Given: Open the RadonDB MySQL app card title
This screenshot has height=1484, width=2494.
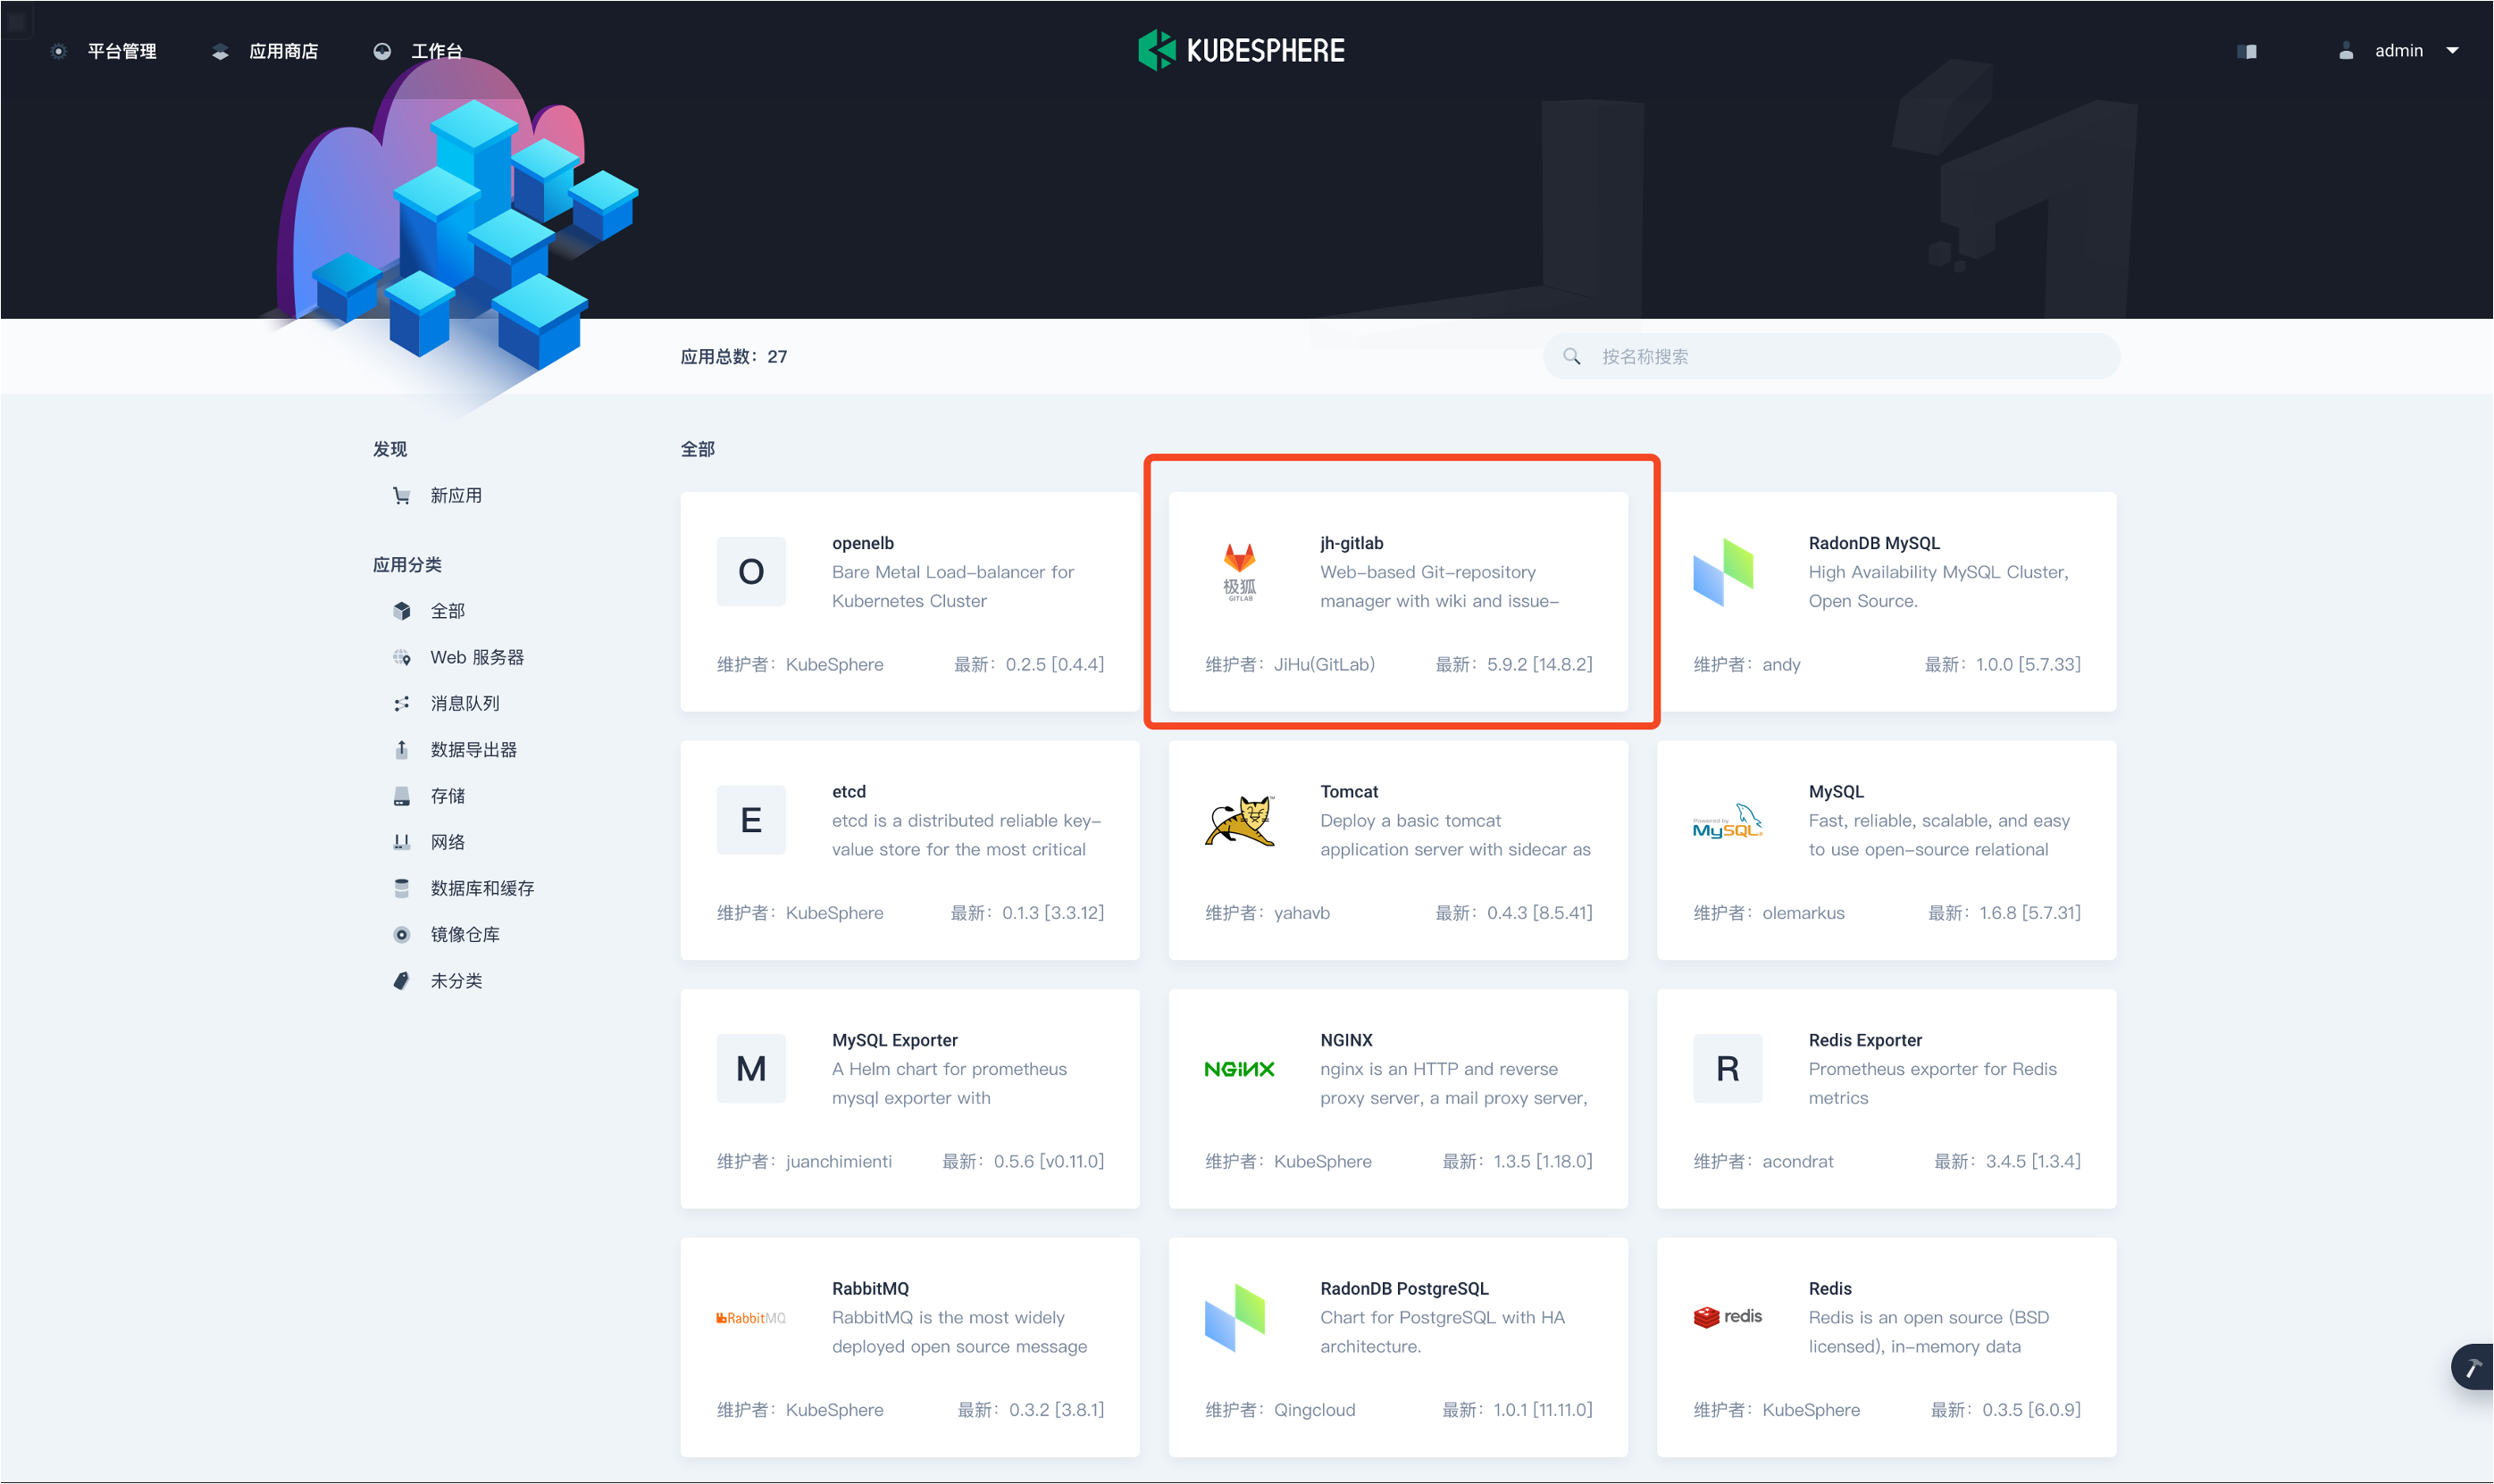Looking at the screenshot, I should click(1873, 543).
